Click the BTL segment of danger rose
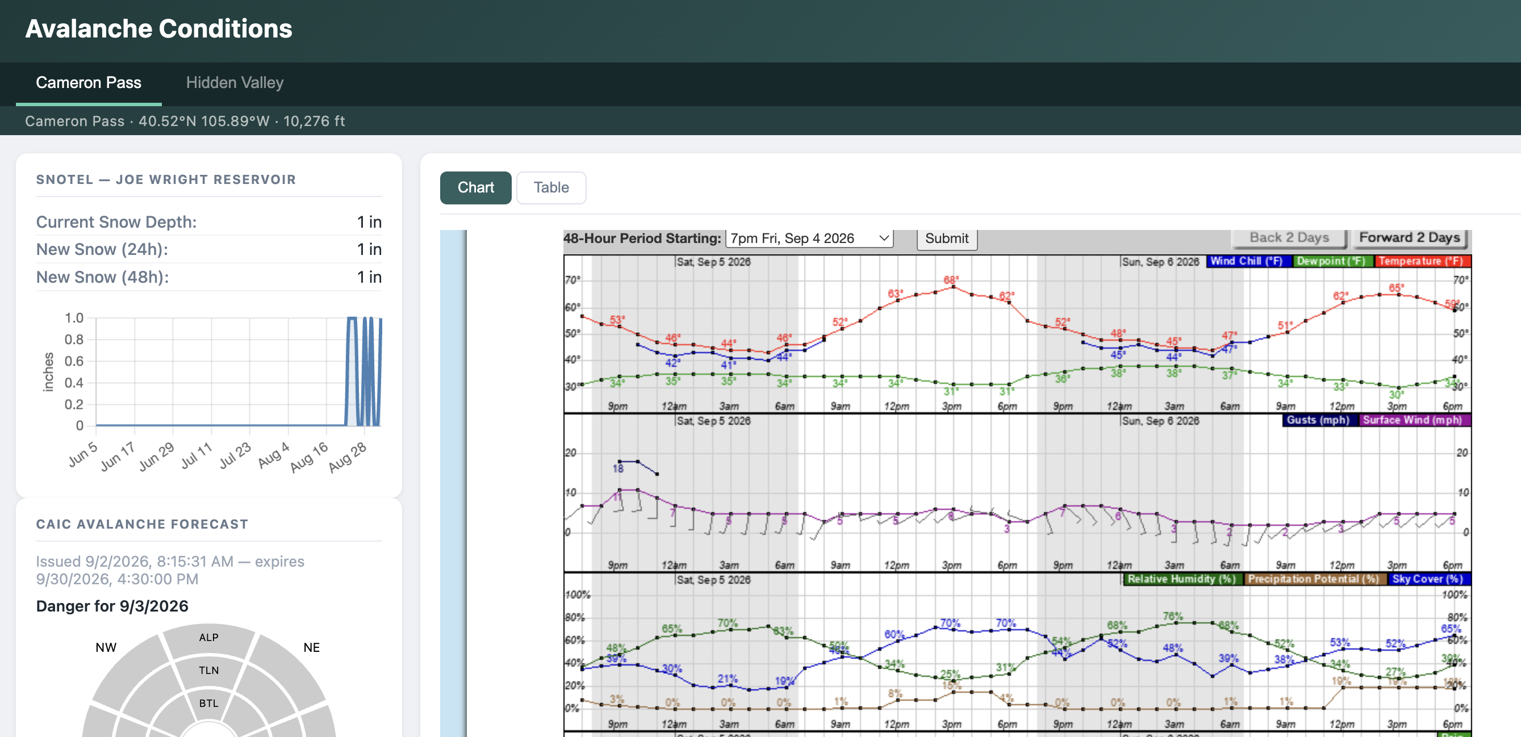 pyautogui.click(x=208, y=703)
